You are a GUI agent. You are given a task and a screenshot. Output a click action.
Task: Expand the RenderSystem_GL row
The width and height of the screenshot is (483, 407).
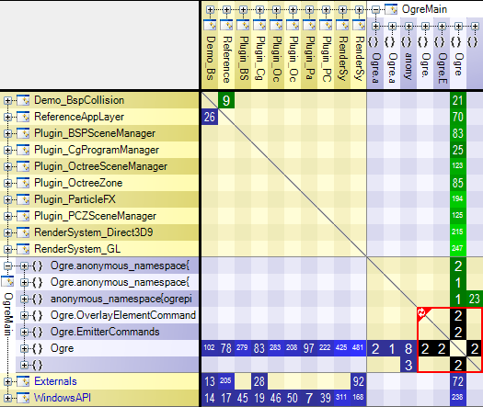tap(7, 249)
